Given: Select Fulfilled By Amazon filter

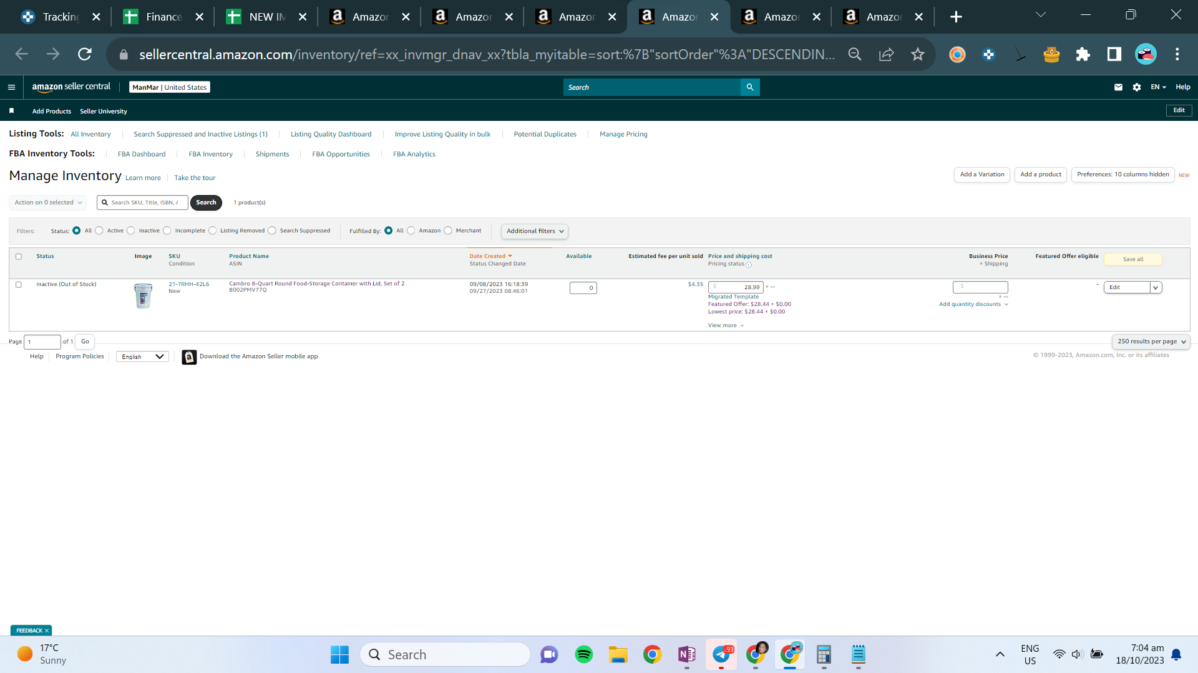Looking at the screenshot, I should 411,231.
